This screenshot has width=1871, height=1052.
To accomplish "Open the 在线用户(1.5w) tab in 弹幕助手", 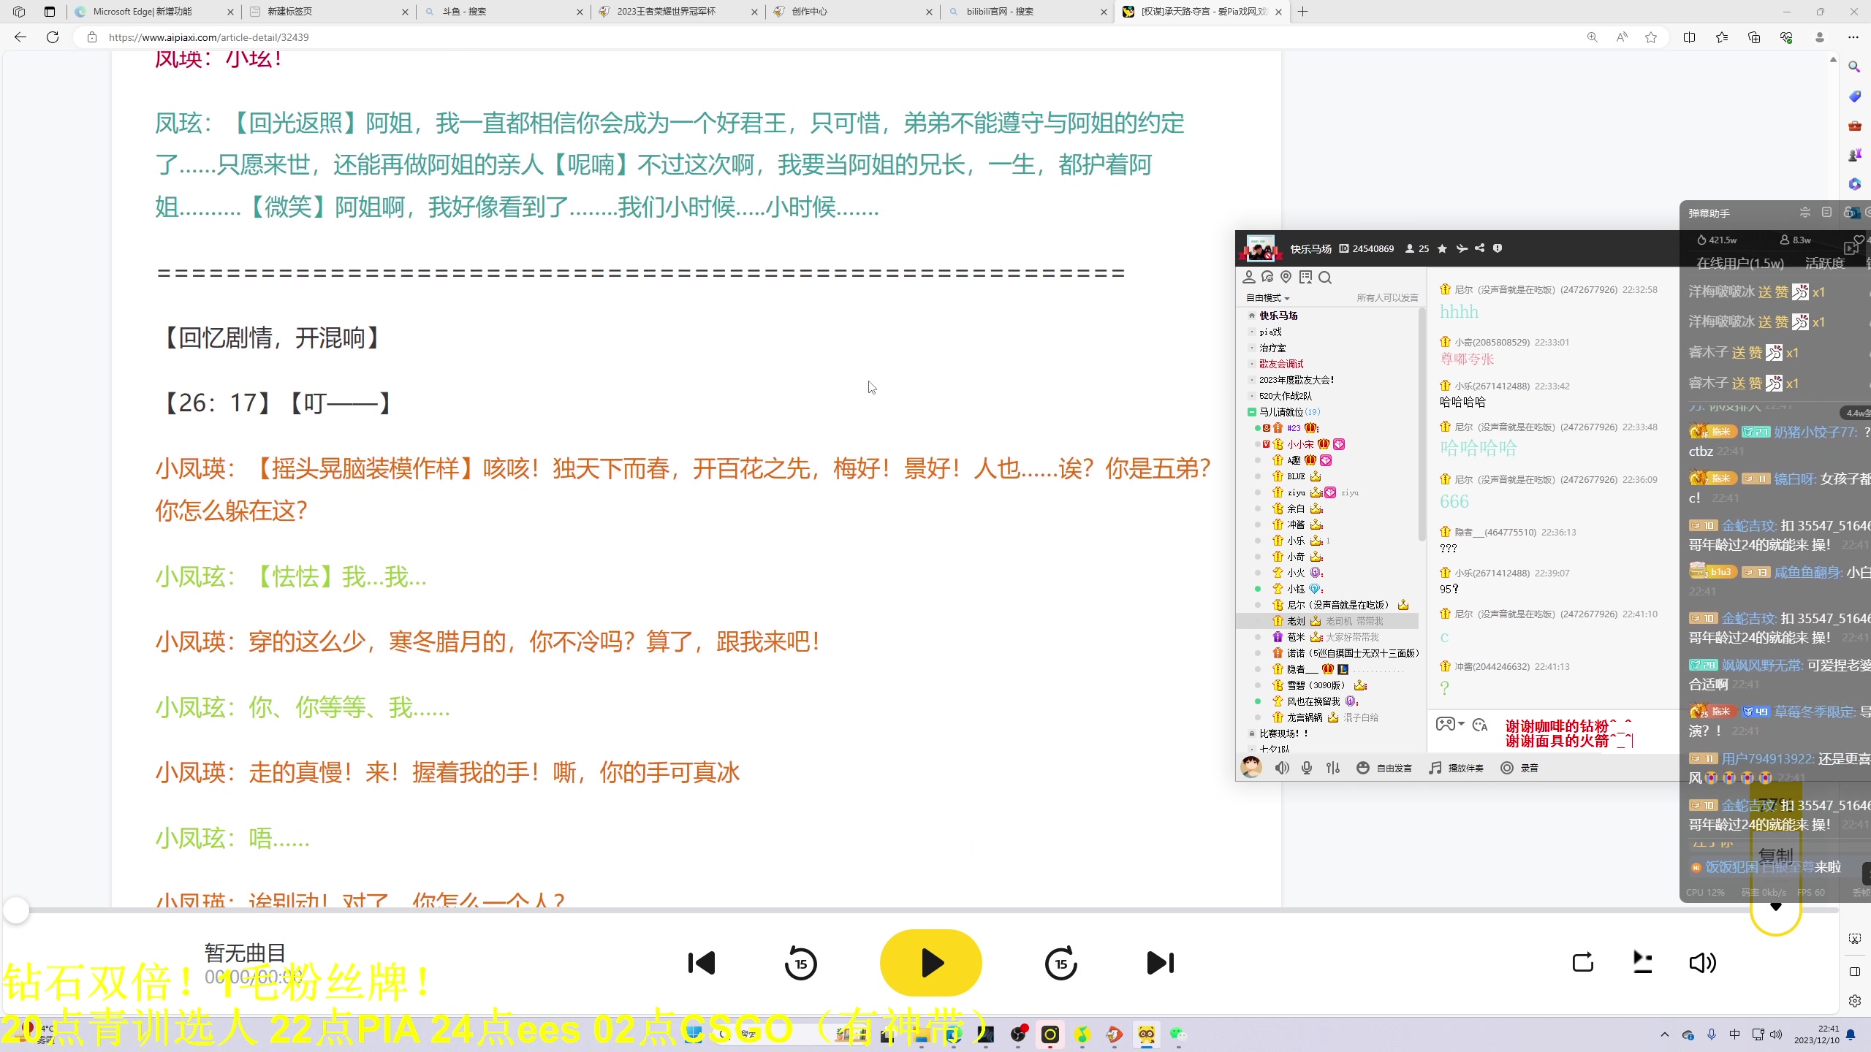I will coord(1740,263).
